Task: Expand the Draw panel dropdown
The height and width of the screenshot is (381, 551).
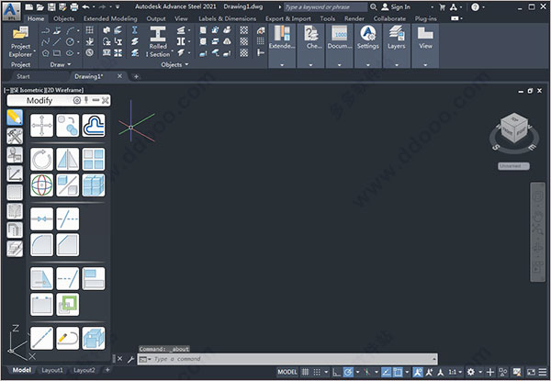Action: pyautogui.click(x=61, y=64)
